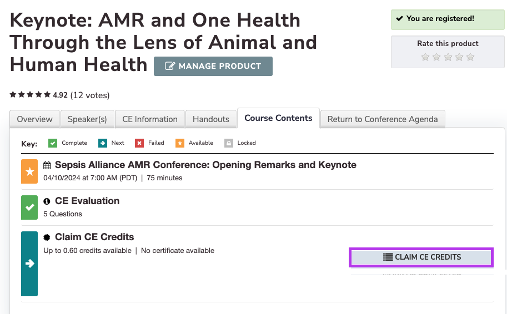Switch to the Overview tab

point(34,119)
